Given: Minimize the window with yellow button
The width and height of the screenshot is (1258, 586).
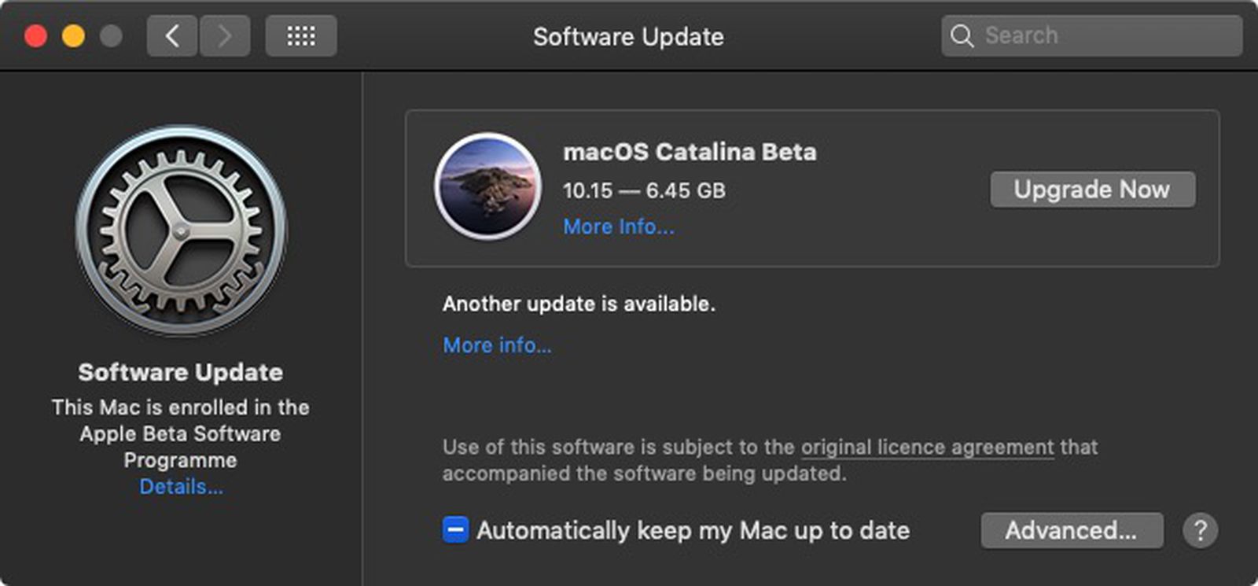Looking at the screenshot, I should 73,36.
